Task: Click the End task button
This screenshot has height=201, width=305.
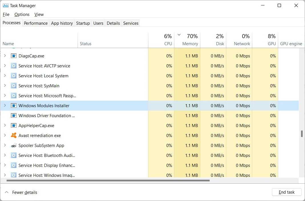Action: [286, 192]
